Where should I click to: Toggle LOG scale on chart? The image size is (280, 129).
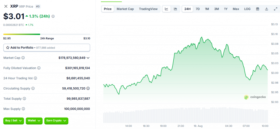(x=247, y=9)
